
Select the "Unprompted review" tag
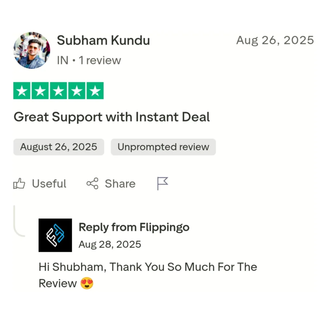click(163, 147)
